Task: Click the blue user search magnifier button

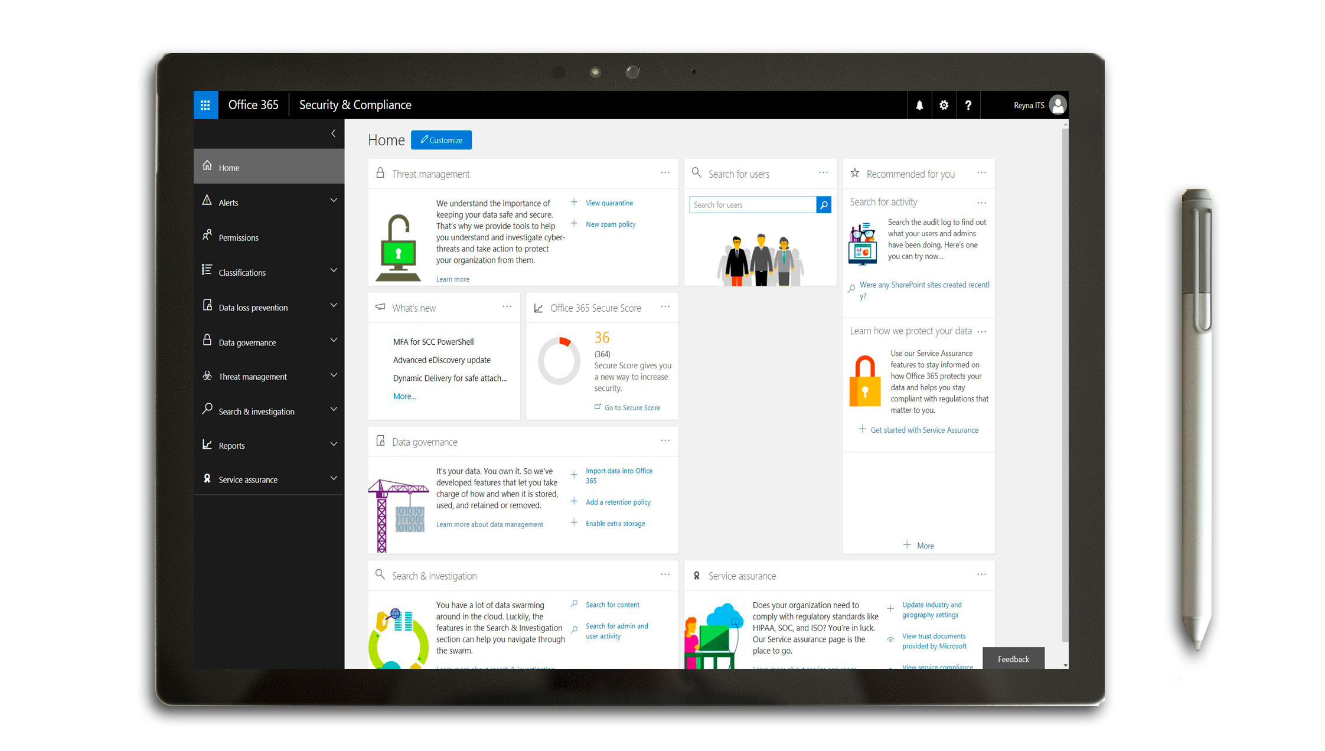Action: click(x=824, y=205)
